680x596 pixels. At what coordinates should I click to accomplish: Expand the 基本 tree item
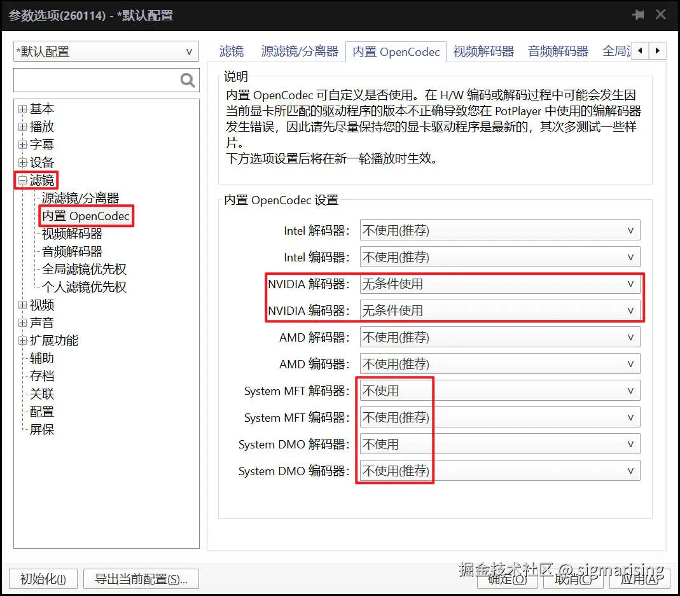coord(22,108)
